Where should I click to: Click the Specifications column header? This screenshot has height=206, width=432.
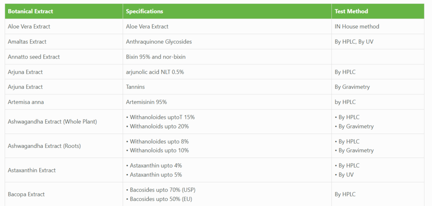point(144,11)
